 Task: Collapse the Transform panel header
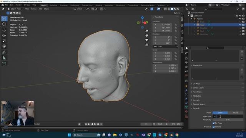(158, 17)
